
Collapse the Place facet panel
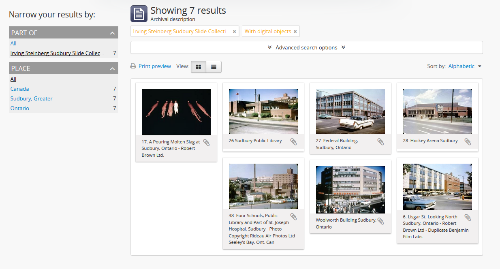pos(112,68)
